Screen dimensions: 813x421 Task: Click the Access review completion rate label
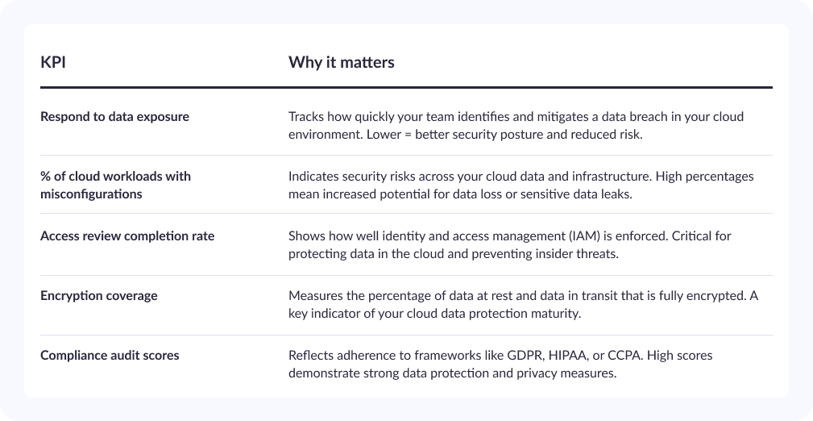coord(127,236)
